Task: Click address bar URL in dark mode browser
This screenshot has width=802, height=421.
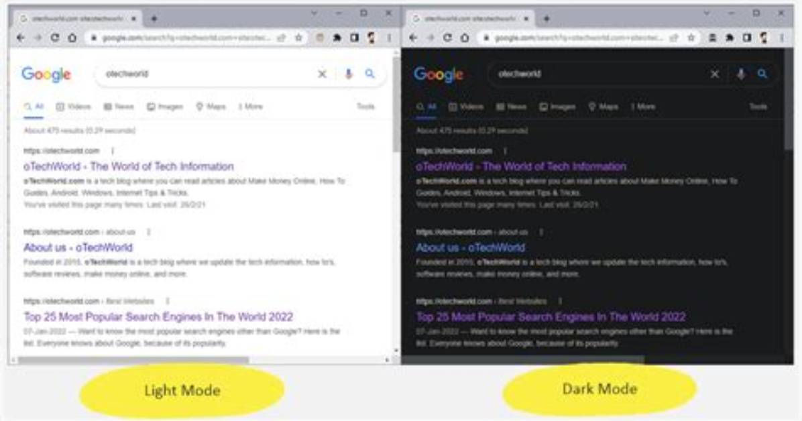Action: click(x=579, y=38)
